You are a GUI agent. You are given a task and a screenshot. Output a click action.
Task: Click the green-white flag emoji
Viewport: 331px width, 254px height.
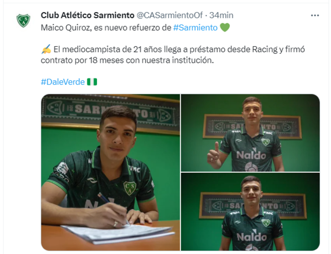(x=92, y=82)
